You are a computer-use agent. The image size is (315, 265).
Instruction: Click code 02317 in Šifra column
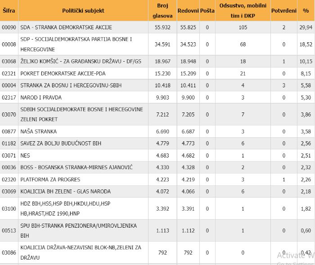pos(9,98)
